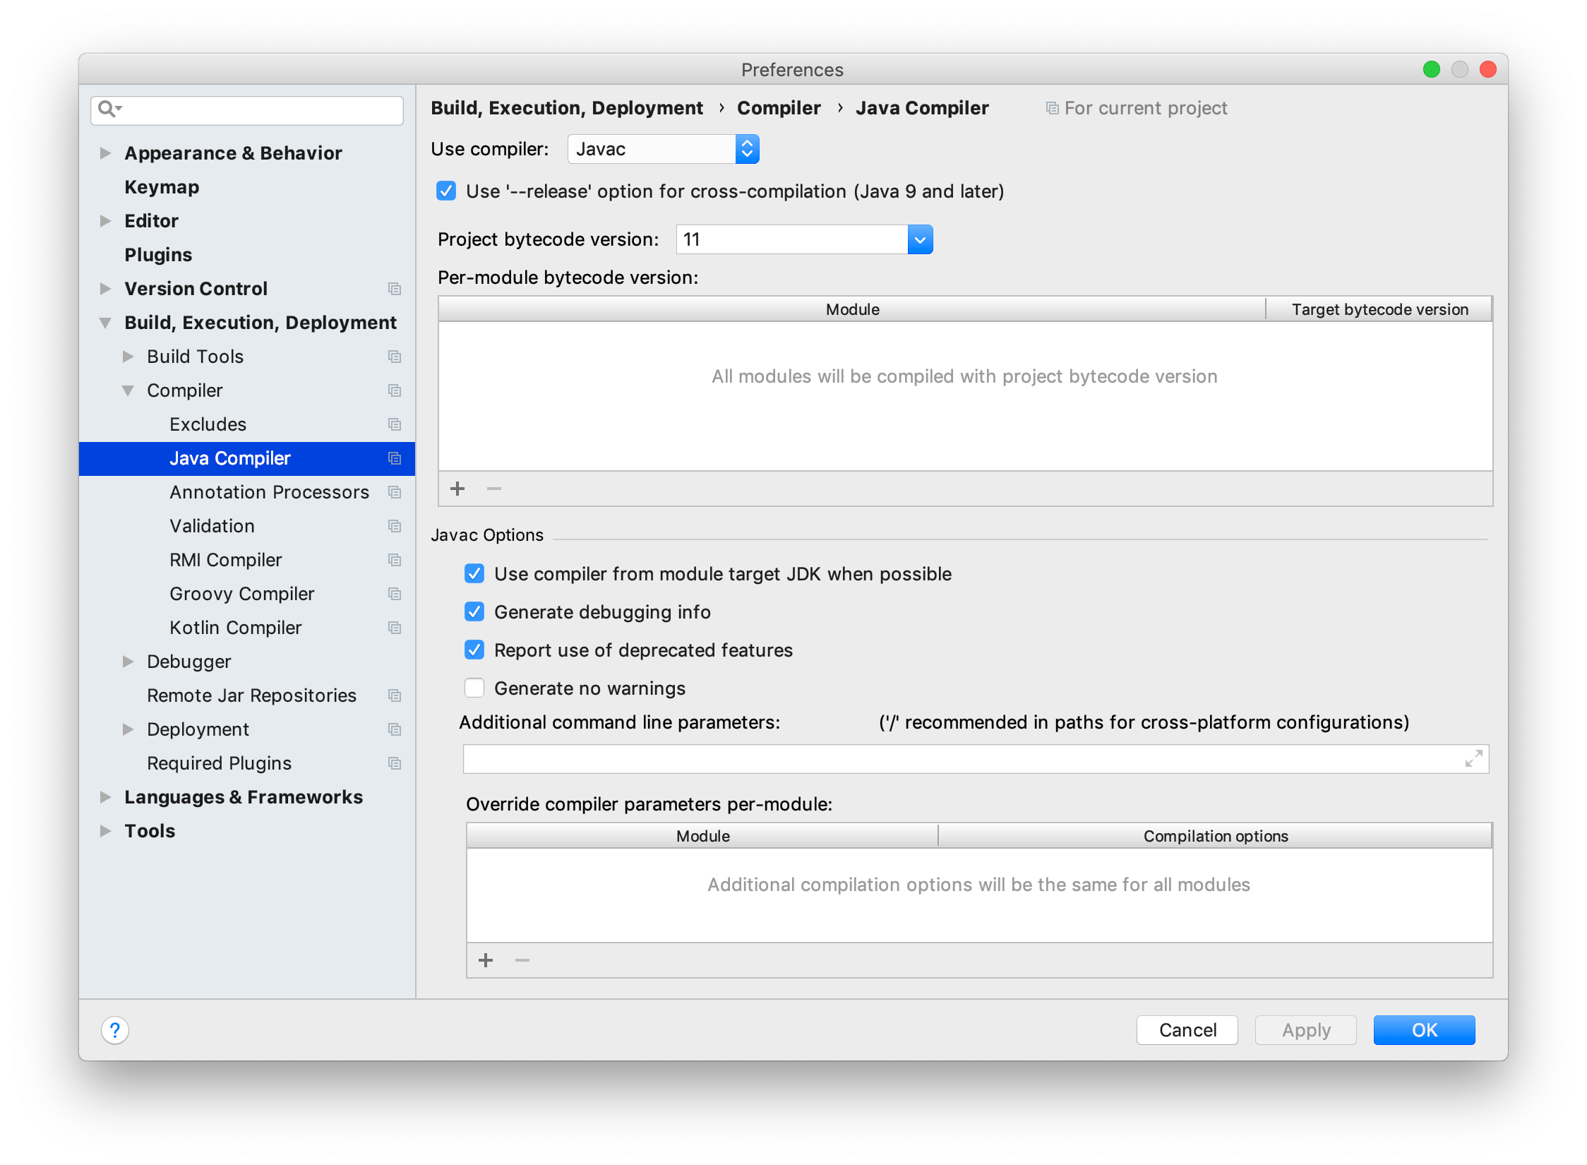Viewport: 1587px width, 1165px height.
Task: Open the Project bytecode version dropdown
Action: click(919, 239)
